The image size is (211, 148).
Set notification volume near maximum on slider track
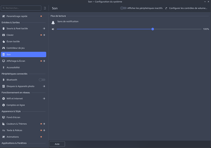pyautogui.click(x=199, y=29)
